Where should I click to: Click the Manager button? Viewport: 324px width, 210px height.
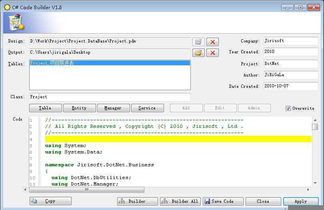pyautogui.click(x=114, y=108)
